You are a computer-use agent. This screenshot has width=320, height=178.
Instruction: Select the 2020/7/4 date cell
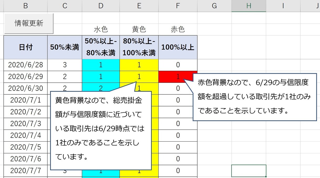[25, 136]
